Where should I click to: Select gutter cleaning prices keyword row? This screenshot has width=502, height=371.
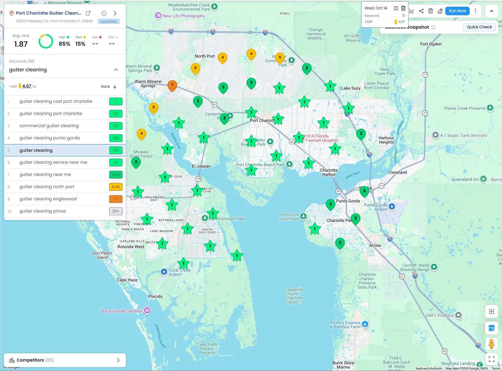pyautogui.click(x=65, y=211)
